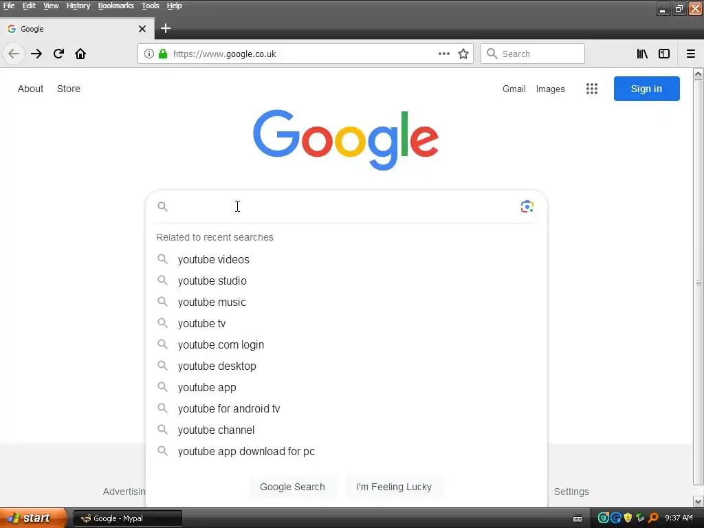Open the browser home page icon
Viewport: 704px width, 528px height.
pos(80,54)
